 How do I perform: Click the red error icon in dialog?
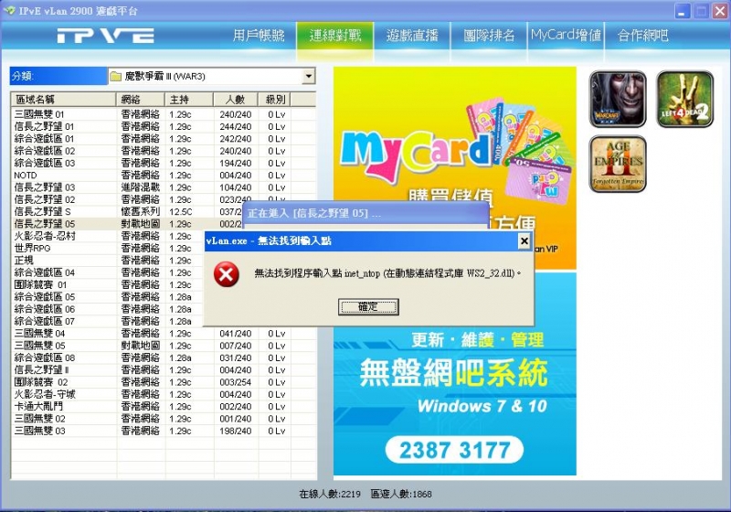(227, 273)
